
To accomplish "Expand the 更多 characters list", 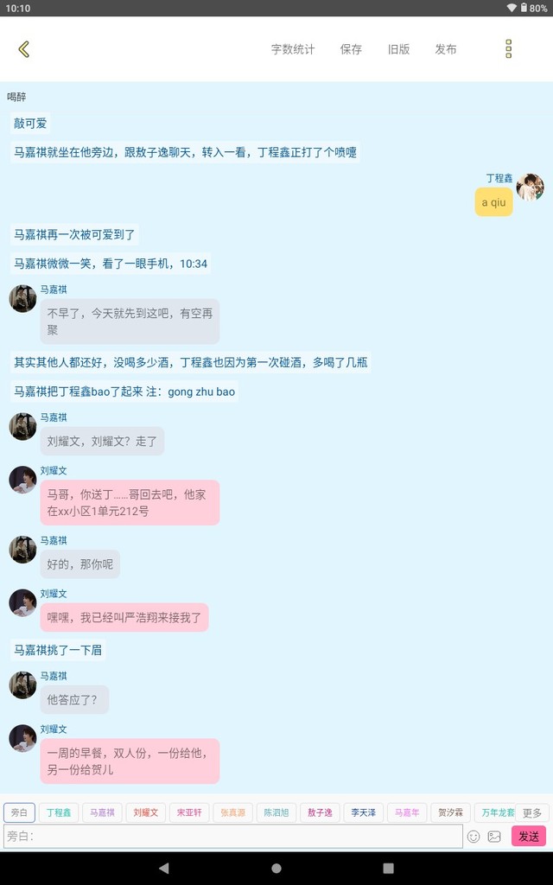I will [x=532, y=812].
